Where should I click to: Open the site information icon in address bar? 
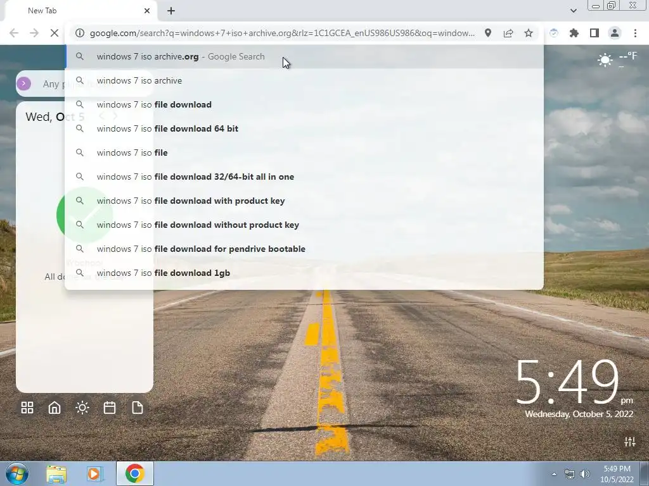click(80, 33)
